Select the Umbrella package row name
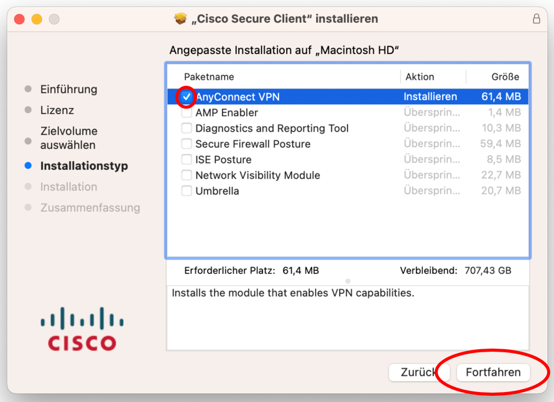Image resolution: width=554 pixels, height=402 pixels. click(x=217, y=191)
